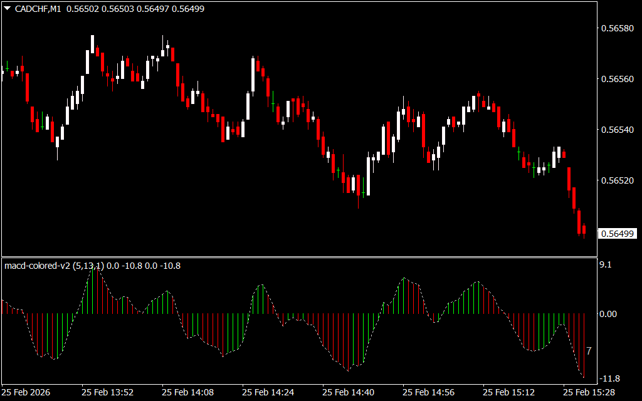The height and width of the screenshot is (401, 642).
Task: Click the number 7 in MACD window
Action: point(589,352)
